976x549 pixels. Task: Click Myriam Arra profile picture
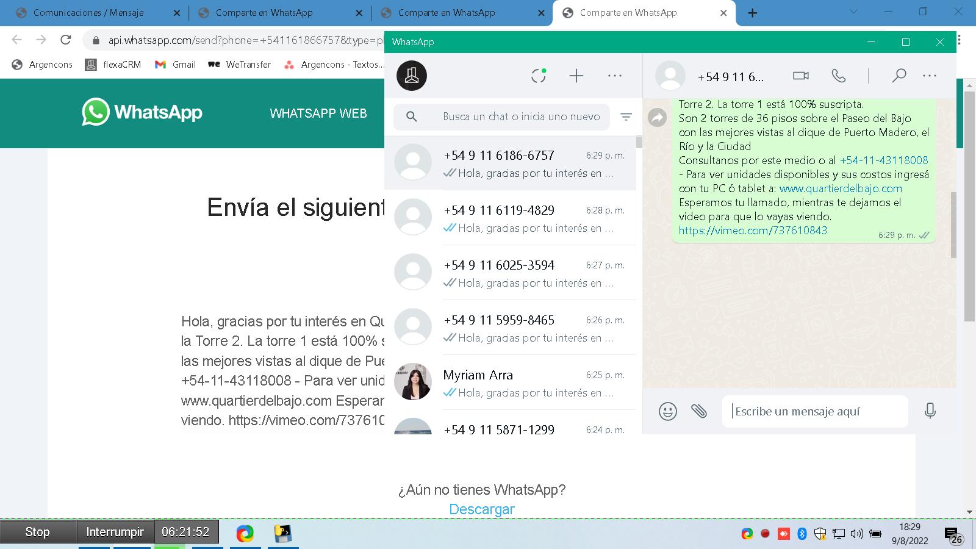coord(413,382)
